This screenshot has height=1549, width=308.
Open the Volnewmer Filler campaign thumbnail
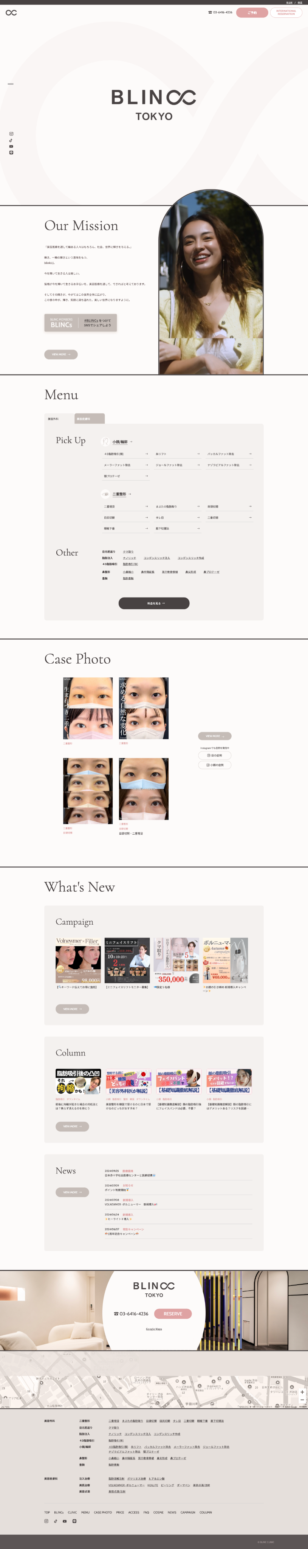[x=78, y=960]
